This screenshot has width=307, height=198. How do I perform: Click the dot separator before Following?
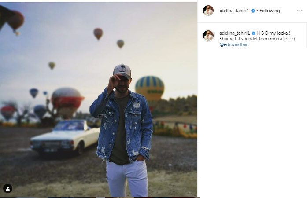point(257,11)
